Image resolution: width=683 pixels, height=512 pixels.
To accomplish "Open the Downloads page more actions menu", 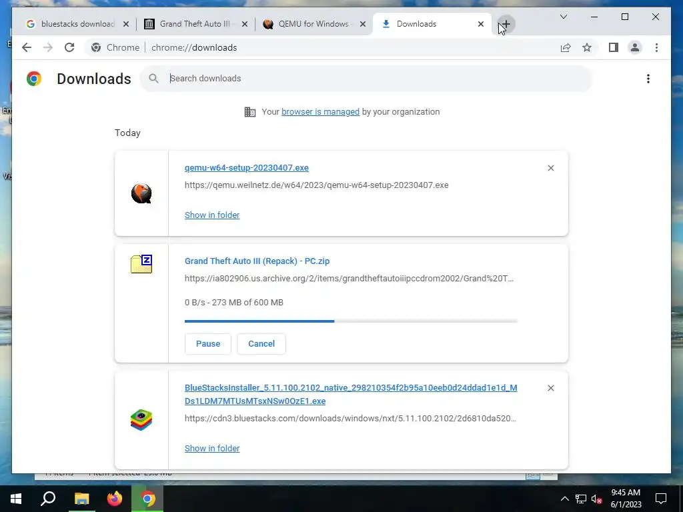I will [x=648, y=79].
